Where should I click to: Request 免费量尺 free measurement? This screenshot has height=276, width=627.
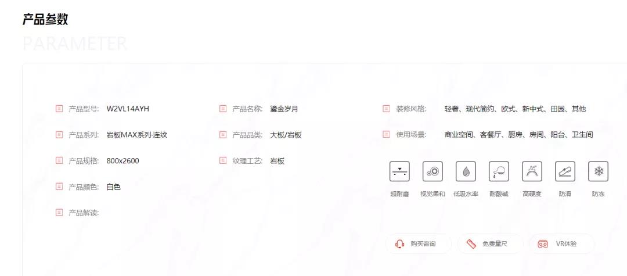point(491,244)
